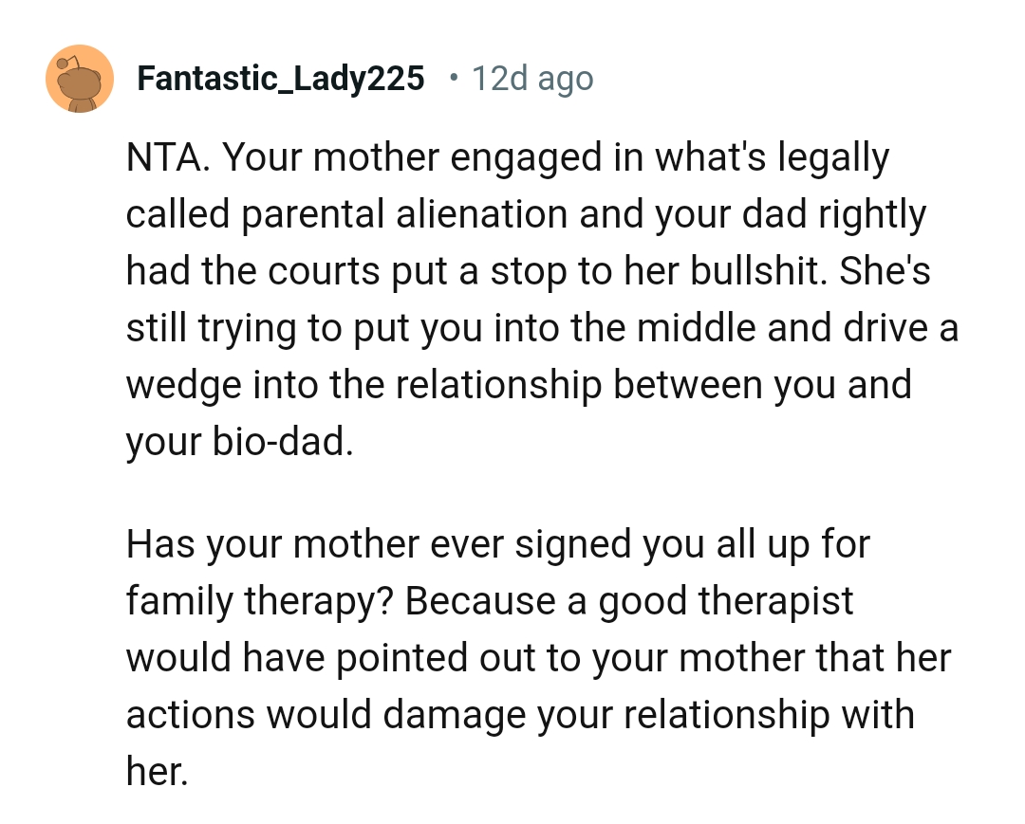
Task: Click the "12d ago" comment timestamp
Action: pyautogui.click(x=531, y=79)
